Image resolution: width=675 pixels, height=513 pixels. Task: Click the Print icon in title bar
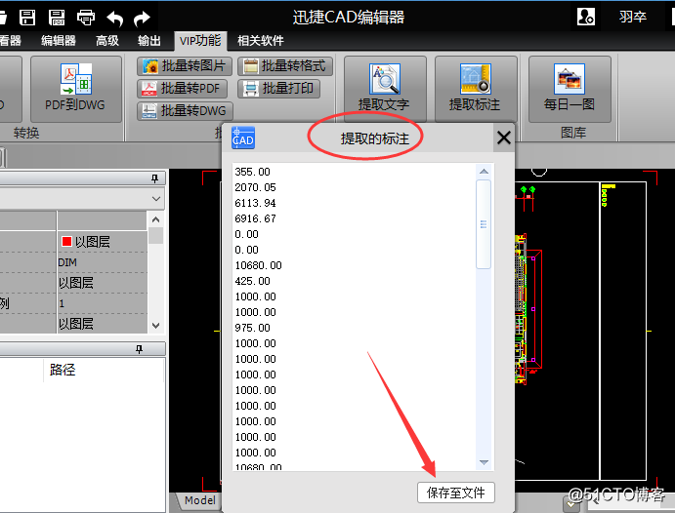86,18
